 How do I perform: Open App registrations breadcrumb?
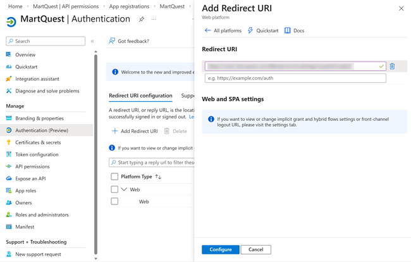coord(129,6)
